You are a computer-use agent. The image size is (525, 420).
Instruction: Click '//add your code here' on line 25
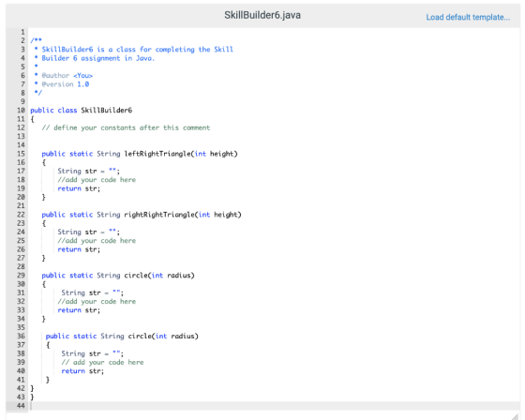[97, 241]
